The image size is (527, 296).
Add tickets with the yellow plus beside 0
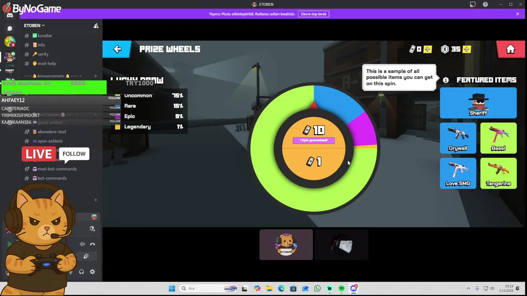pyautogui.click(x=427, y=49)
